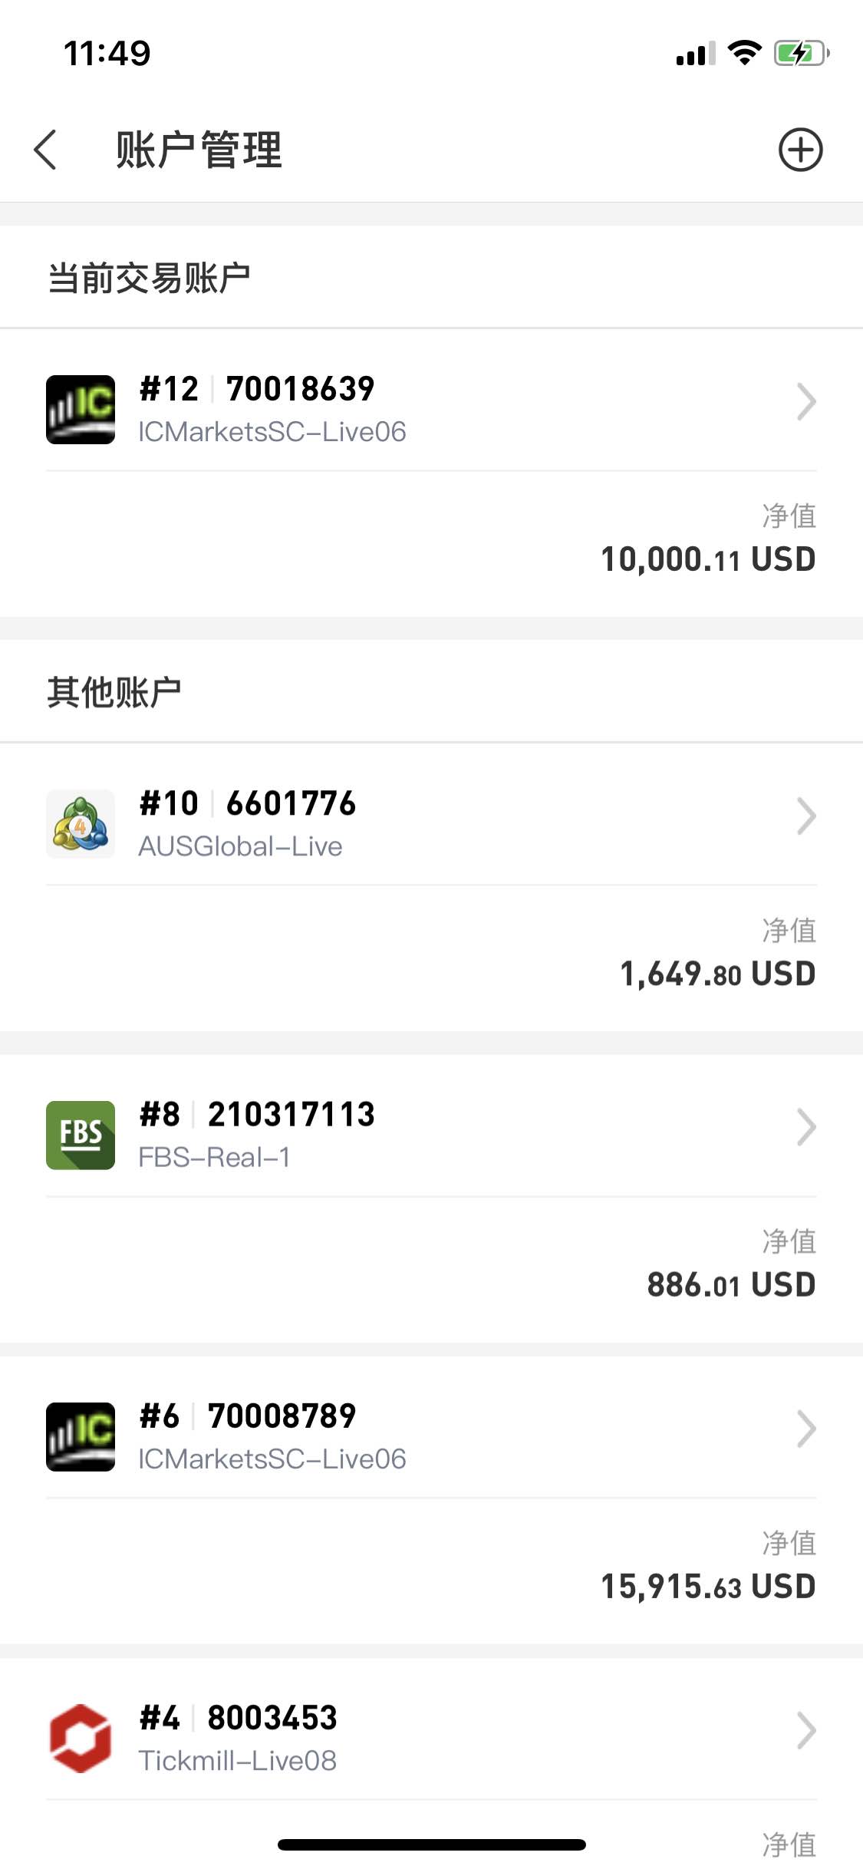The width and height of the screenshot is (863, 1869).
Task: Expand FBS-Real-1 account chevron
Action: [x=806, y=1127]
